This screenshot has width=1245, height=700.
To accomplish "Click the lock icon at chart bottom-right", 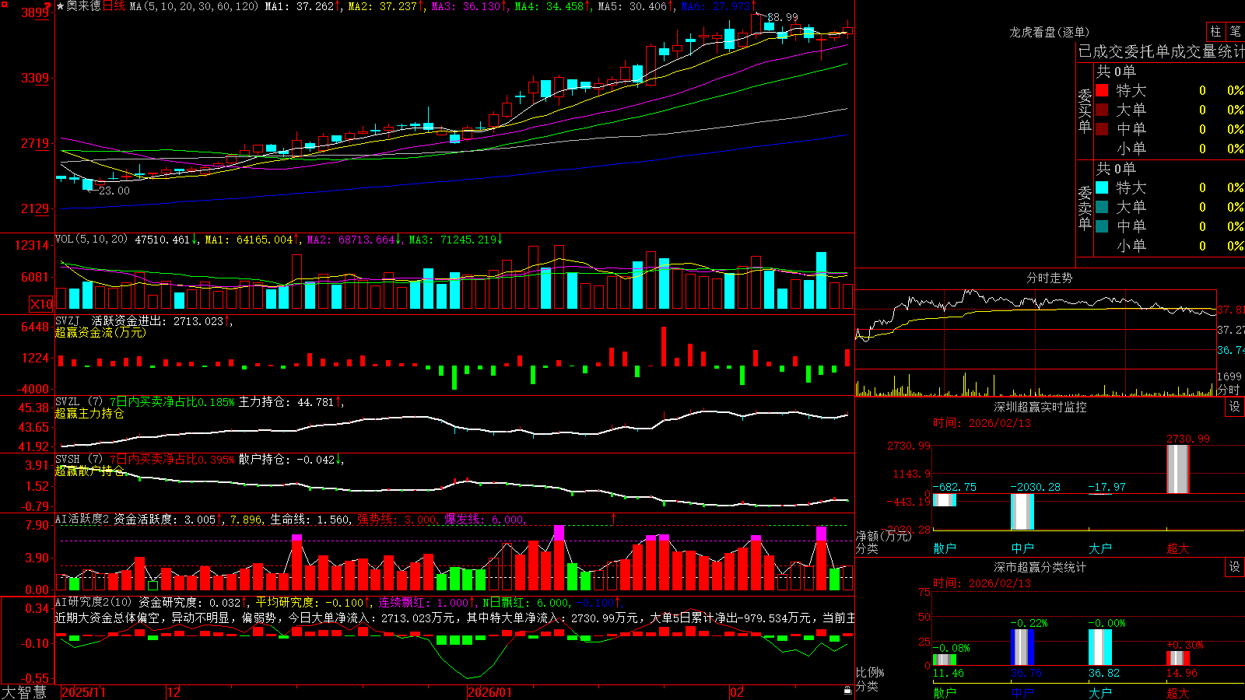I will [847, 691].
